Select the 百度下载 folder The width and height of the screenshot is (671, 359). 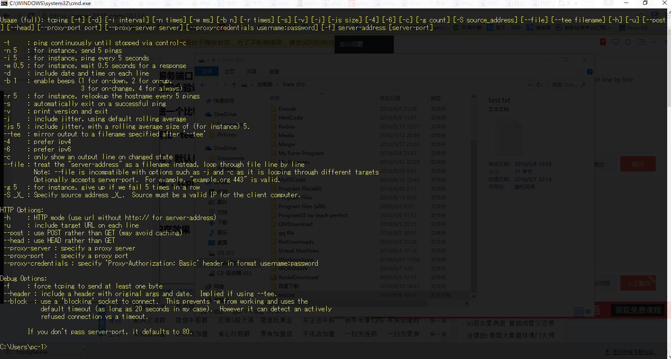point(289,286)
